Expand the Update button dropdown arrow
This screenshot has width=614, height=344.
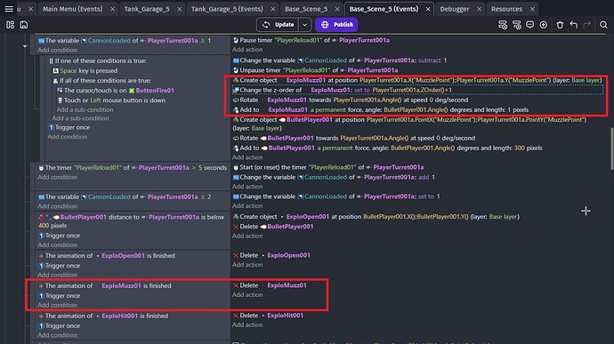coord(304,25)
